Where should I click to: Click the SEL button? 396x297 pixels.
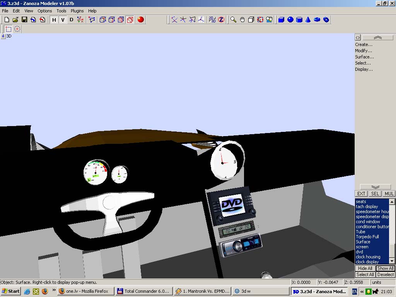[375, 194]
